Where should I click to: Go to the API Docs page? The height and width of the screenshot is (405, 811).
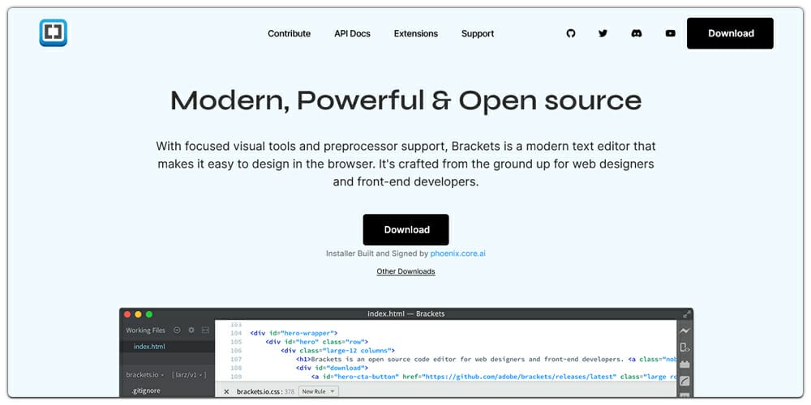pyautogui.click(x=352, y=34)
